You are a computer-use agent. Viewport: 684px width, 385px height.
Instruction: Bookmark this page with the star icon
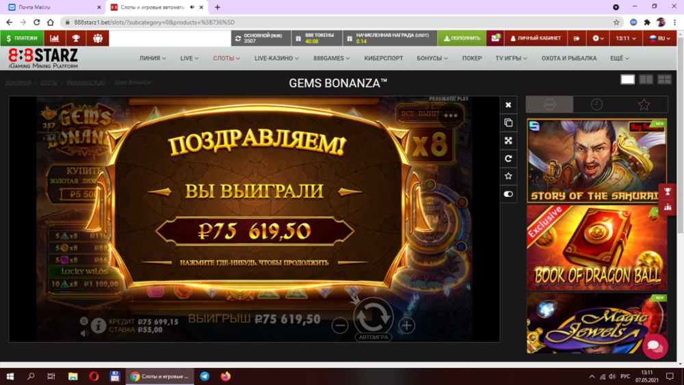click(616, 23)
